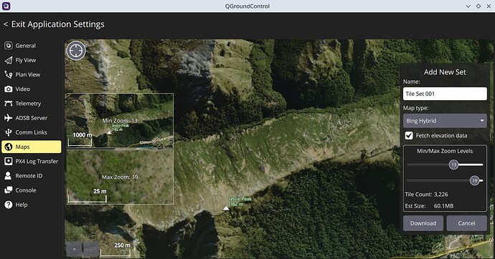Image resolution: width=495 pixels, height=259 pixels.
Task: Click the Video camera icon
Action: point(8,89)
